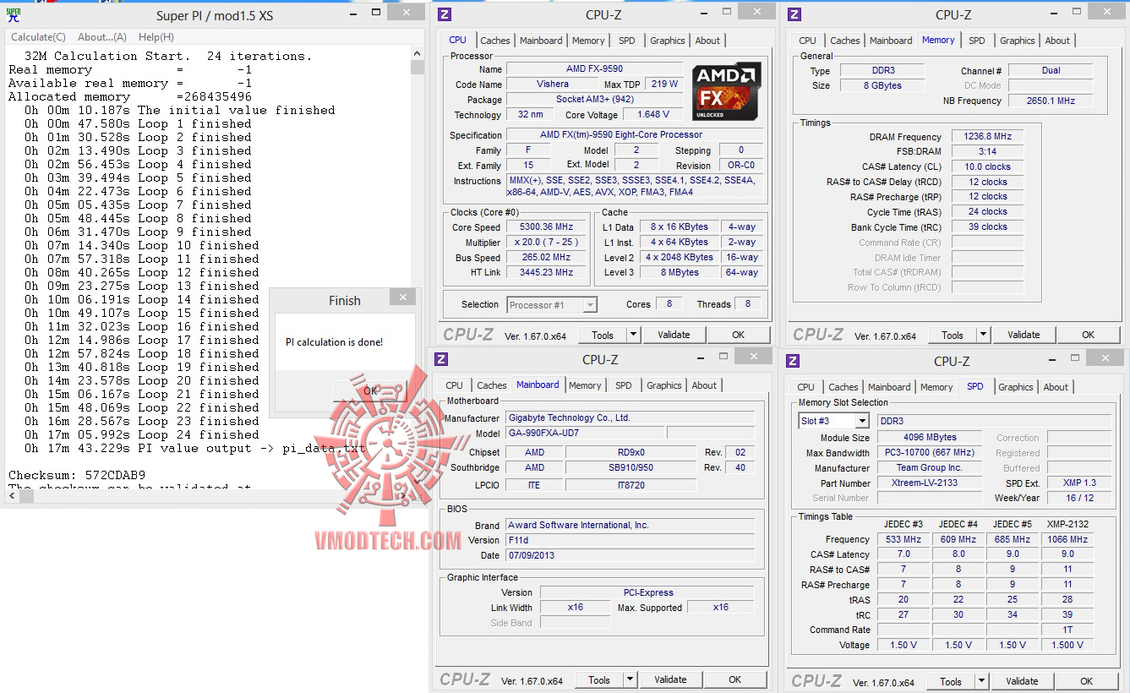Go to Mainboard tab in the SPD-tab CPU-Z window

889,387
